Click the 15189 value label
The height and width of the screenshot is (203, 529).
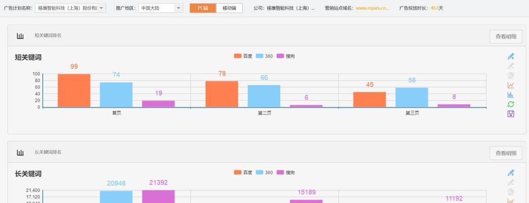307,192
